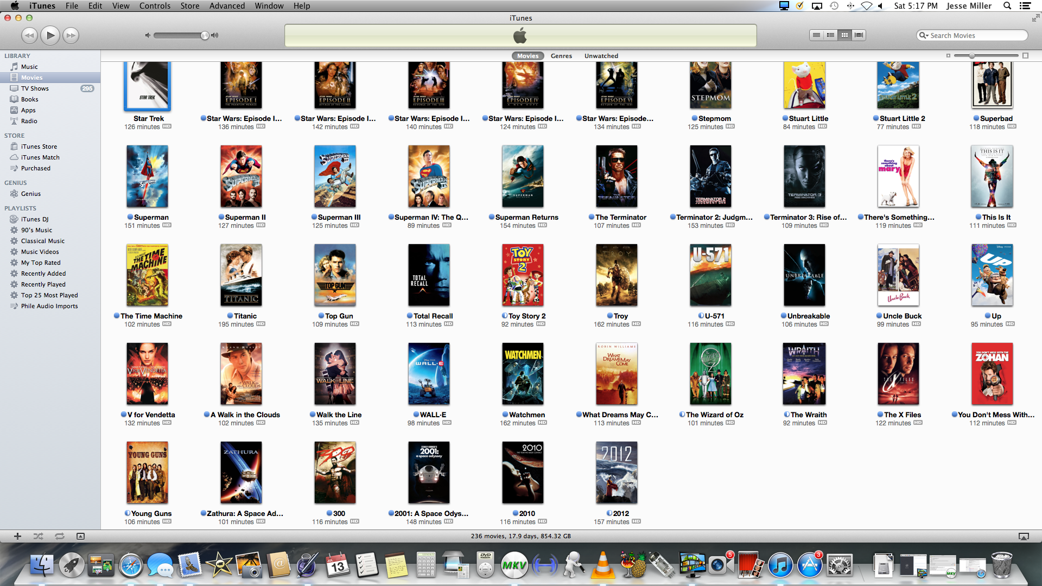Switch to the Unwatched tab
Viewport: 1042px width, 586px height.
(x=601, y=56)
